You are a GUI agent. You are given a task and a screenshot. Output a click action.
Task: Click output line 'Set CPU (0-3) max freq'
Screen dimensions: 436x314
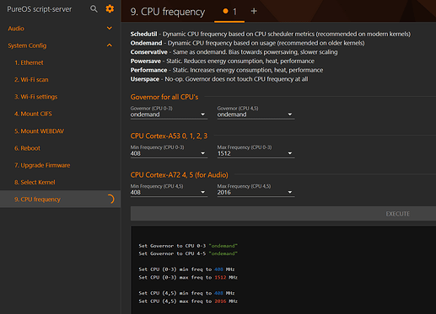[188, 278]
